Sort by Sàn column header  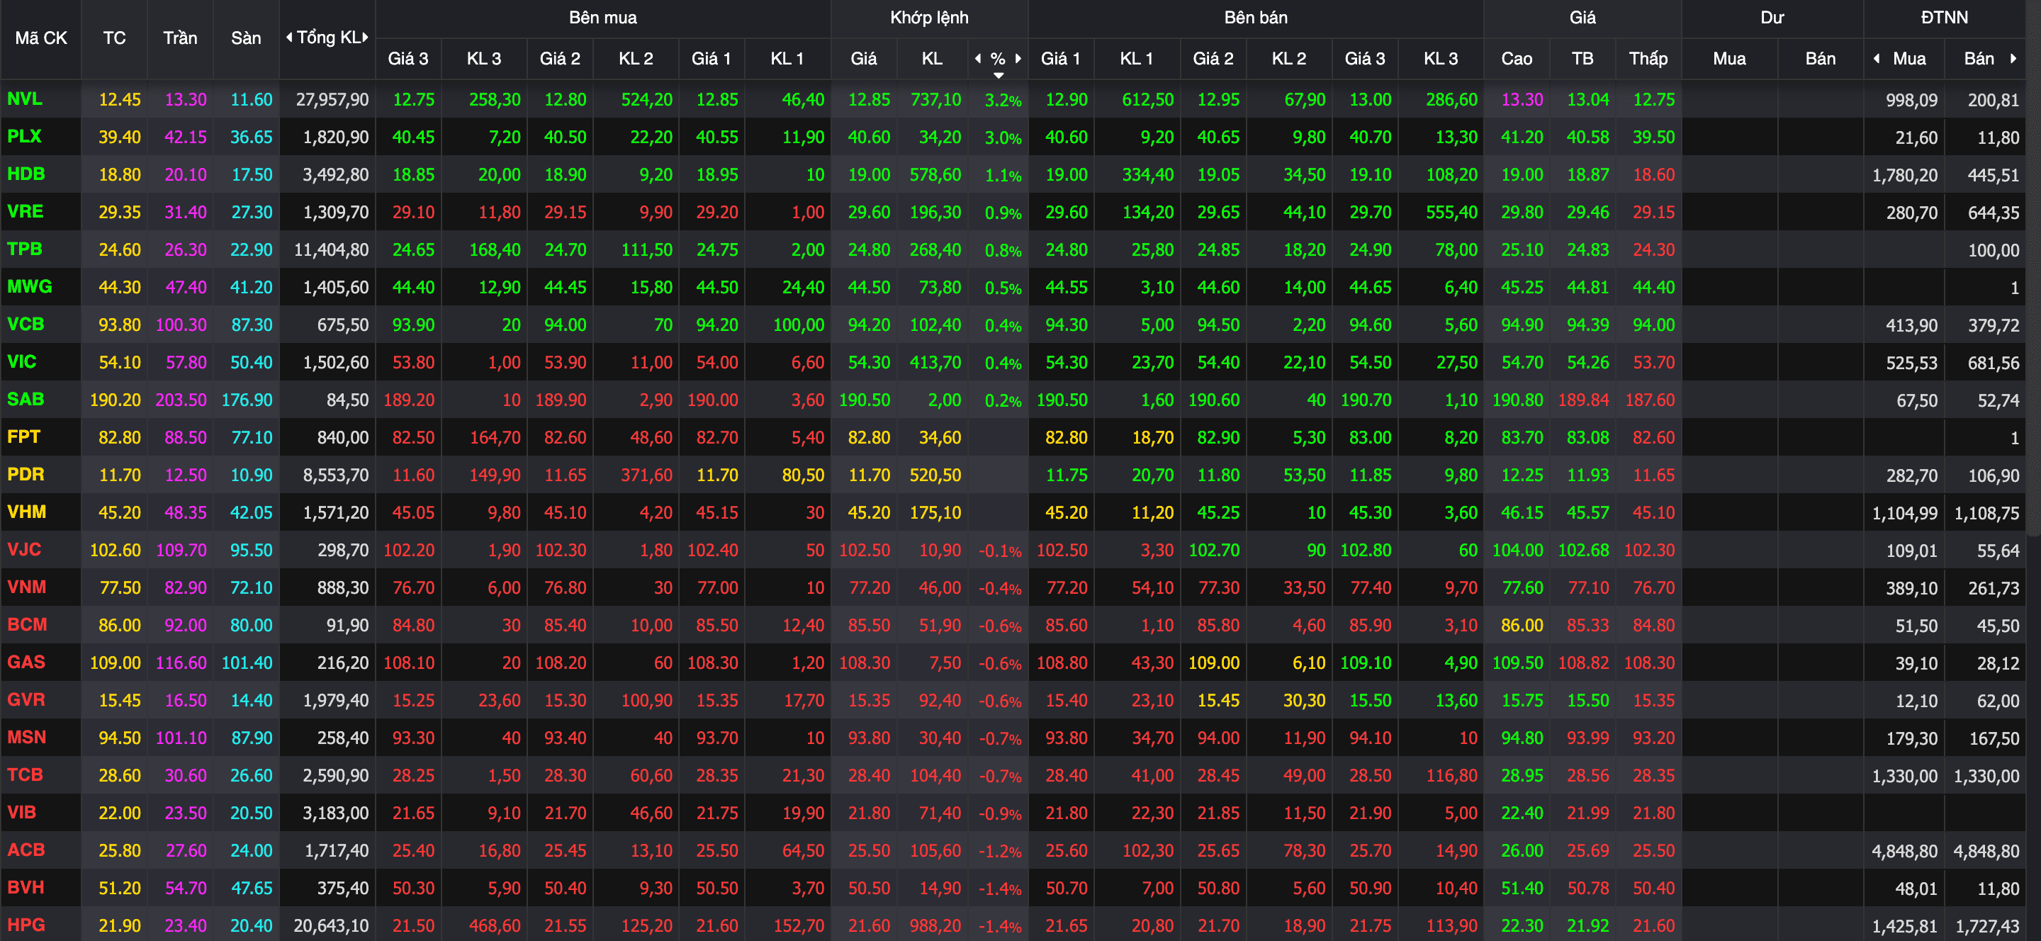(x=246, y=38)
